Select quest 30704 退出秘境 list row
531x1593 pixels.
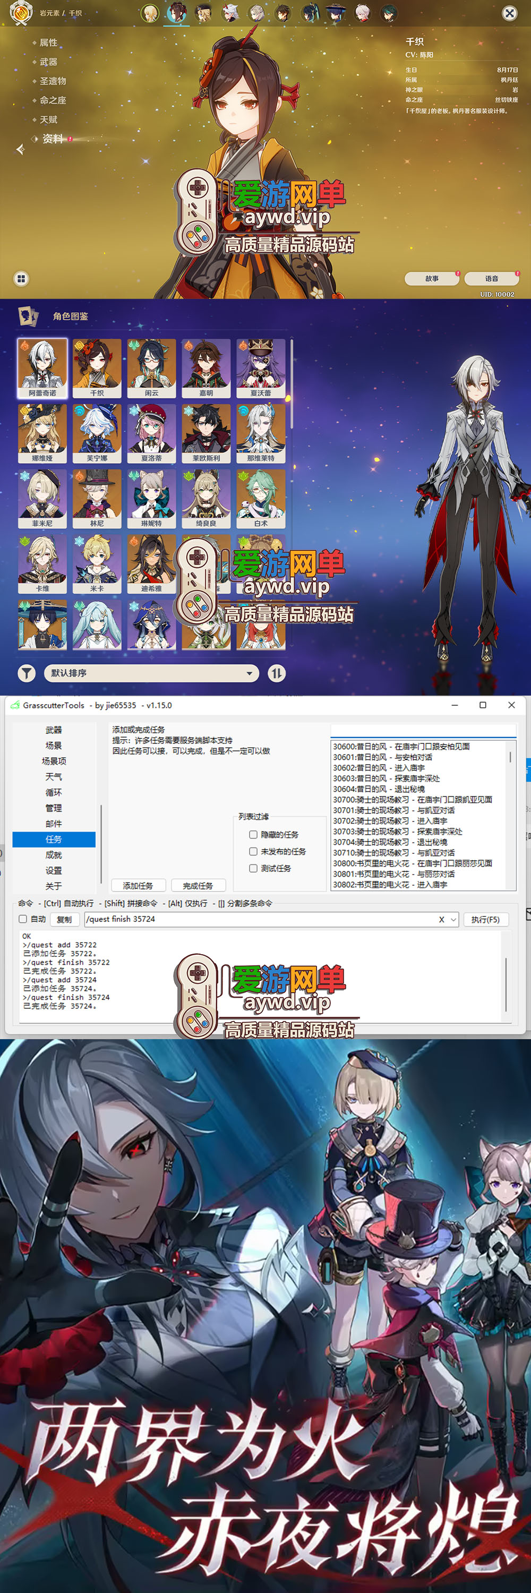419,842
